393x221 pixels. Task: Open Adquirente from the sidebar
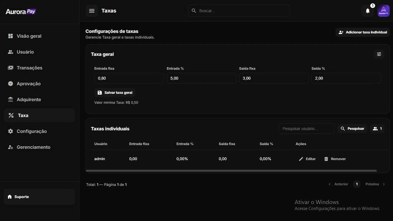(29, 100)
